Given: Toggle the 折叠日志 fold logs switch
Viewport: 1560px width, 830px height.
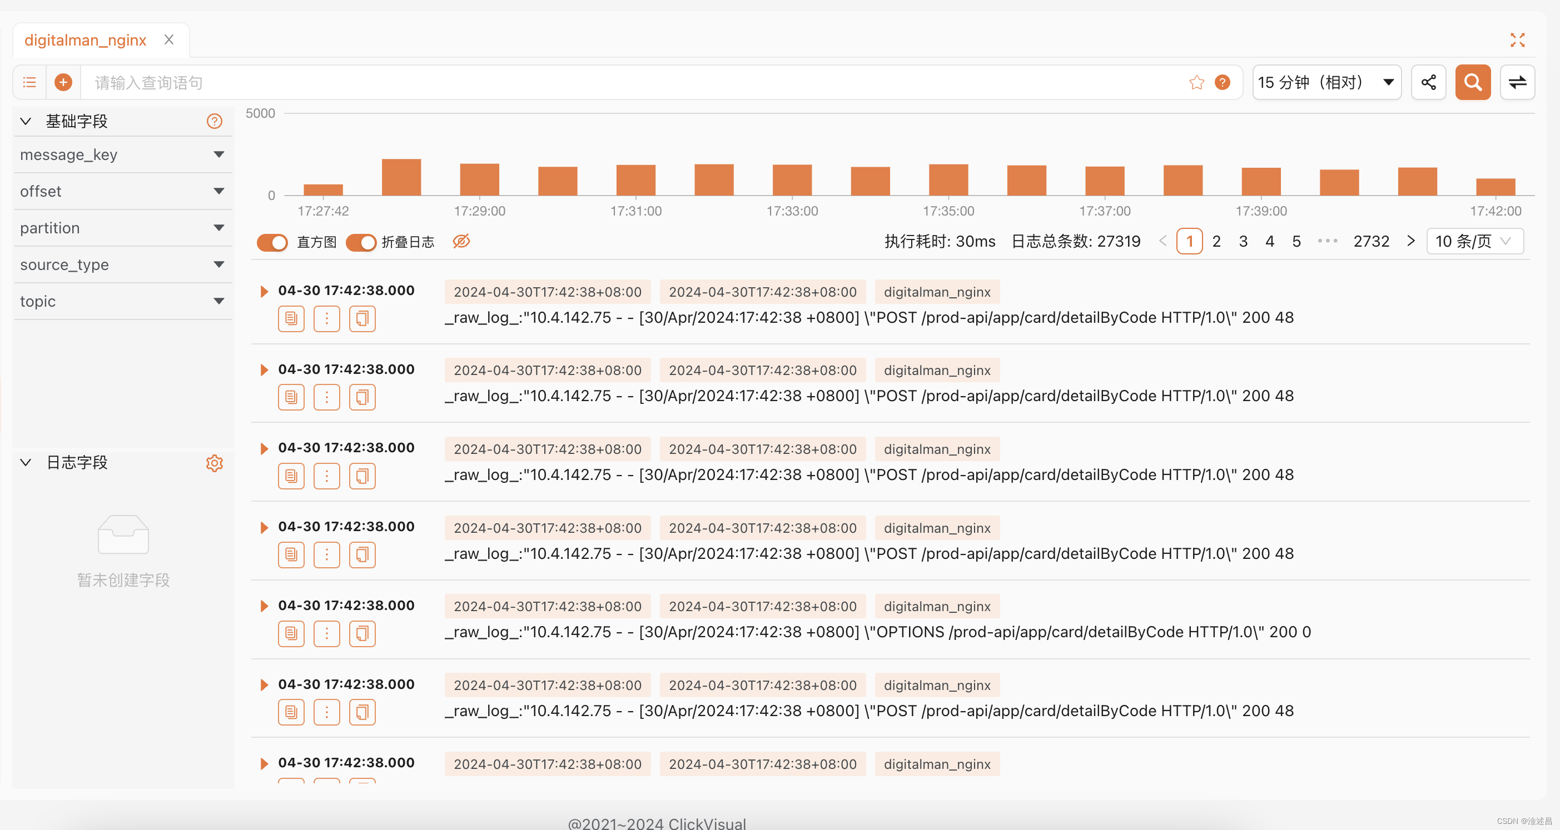Looking at the screenshot, I should point(361,242).
